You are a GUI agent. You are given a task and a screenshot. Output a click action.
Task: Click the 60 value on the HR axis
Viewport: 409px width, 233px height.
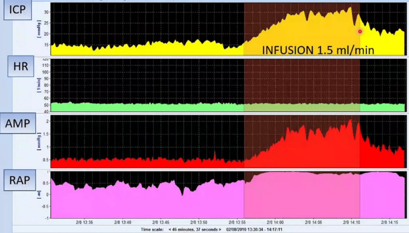pos(47,98)
